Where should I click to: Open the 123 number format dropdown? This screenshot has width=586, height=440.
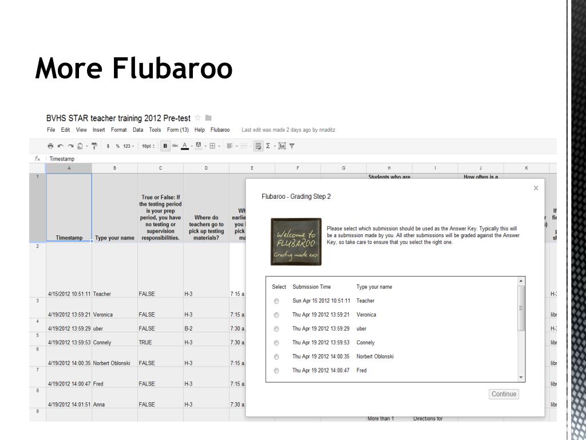pyautogui.click(x=129, y=146)
